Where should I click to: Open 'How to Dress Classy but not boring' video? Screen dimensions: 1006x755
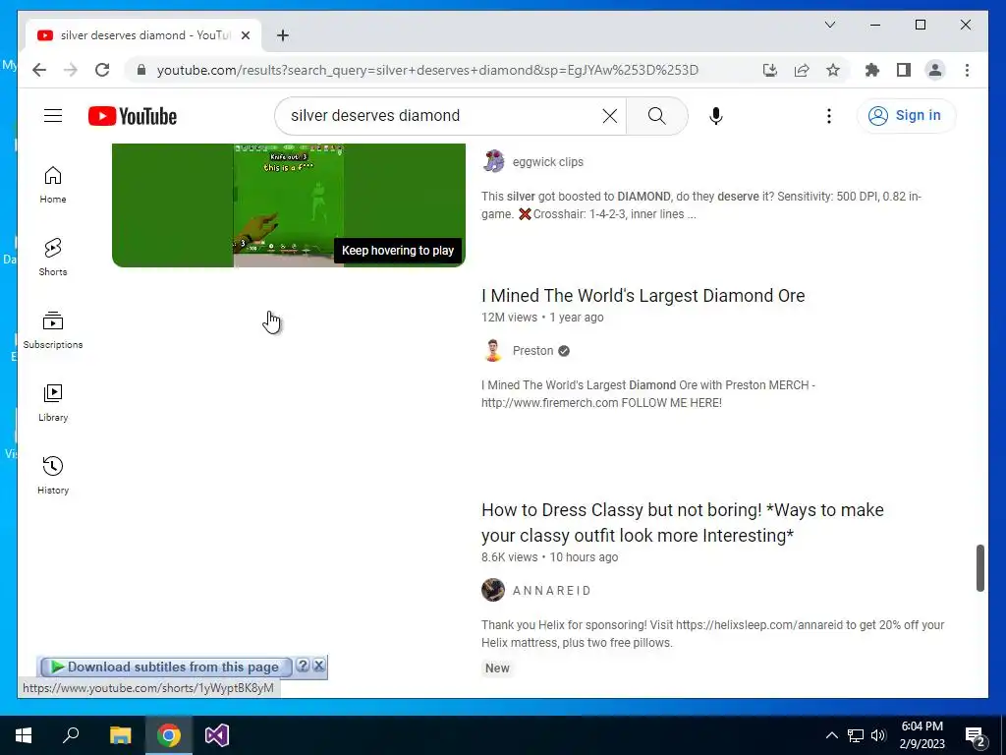tap(683, 522)
